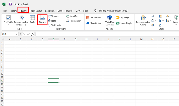Open the Help tab
The width and height of the screenshot is (179, 106).
pyautogui.click(x=86, y=11)
